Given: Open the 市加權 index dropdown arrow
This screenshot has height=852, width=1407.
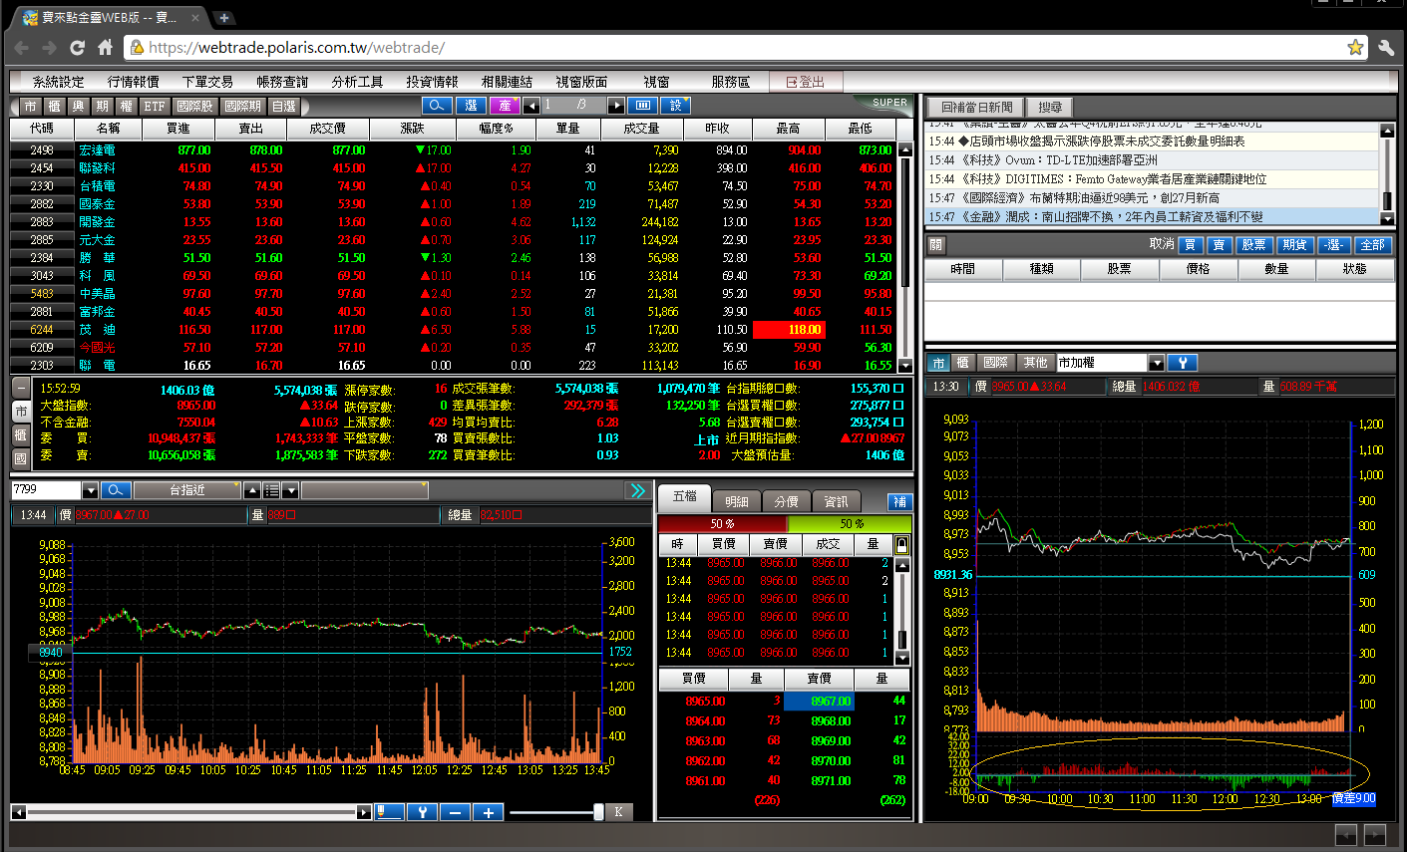Looking at the screenshot, I should point(1157,363).
